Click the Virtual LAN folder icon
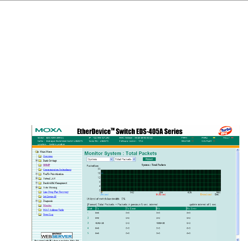The height and width of the screenshot is (241, 248). (40, 179)
